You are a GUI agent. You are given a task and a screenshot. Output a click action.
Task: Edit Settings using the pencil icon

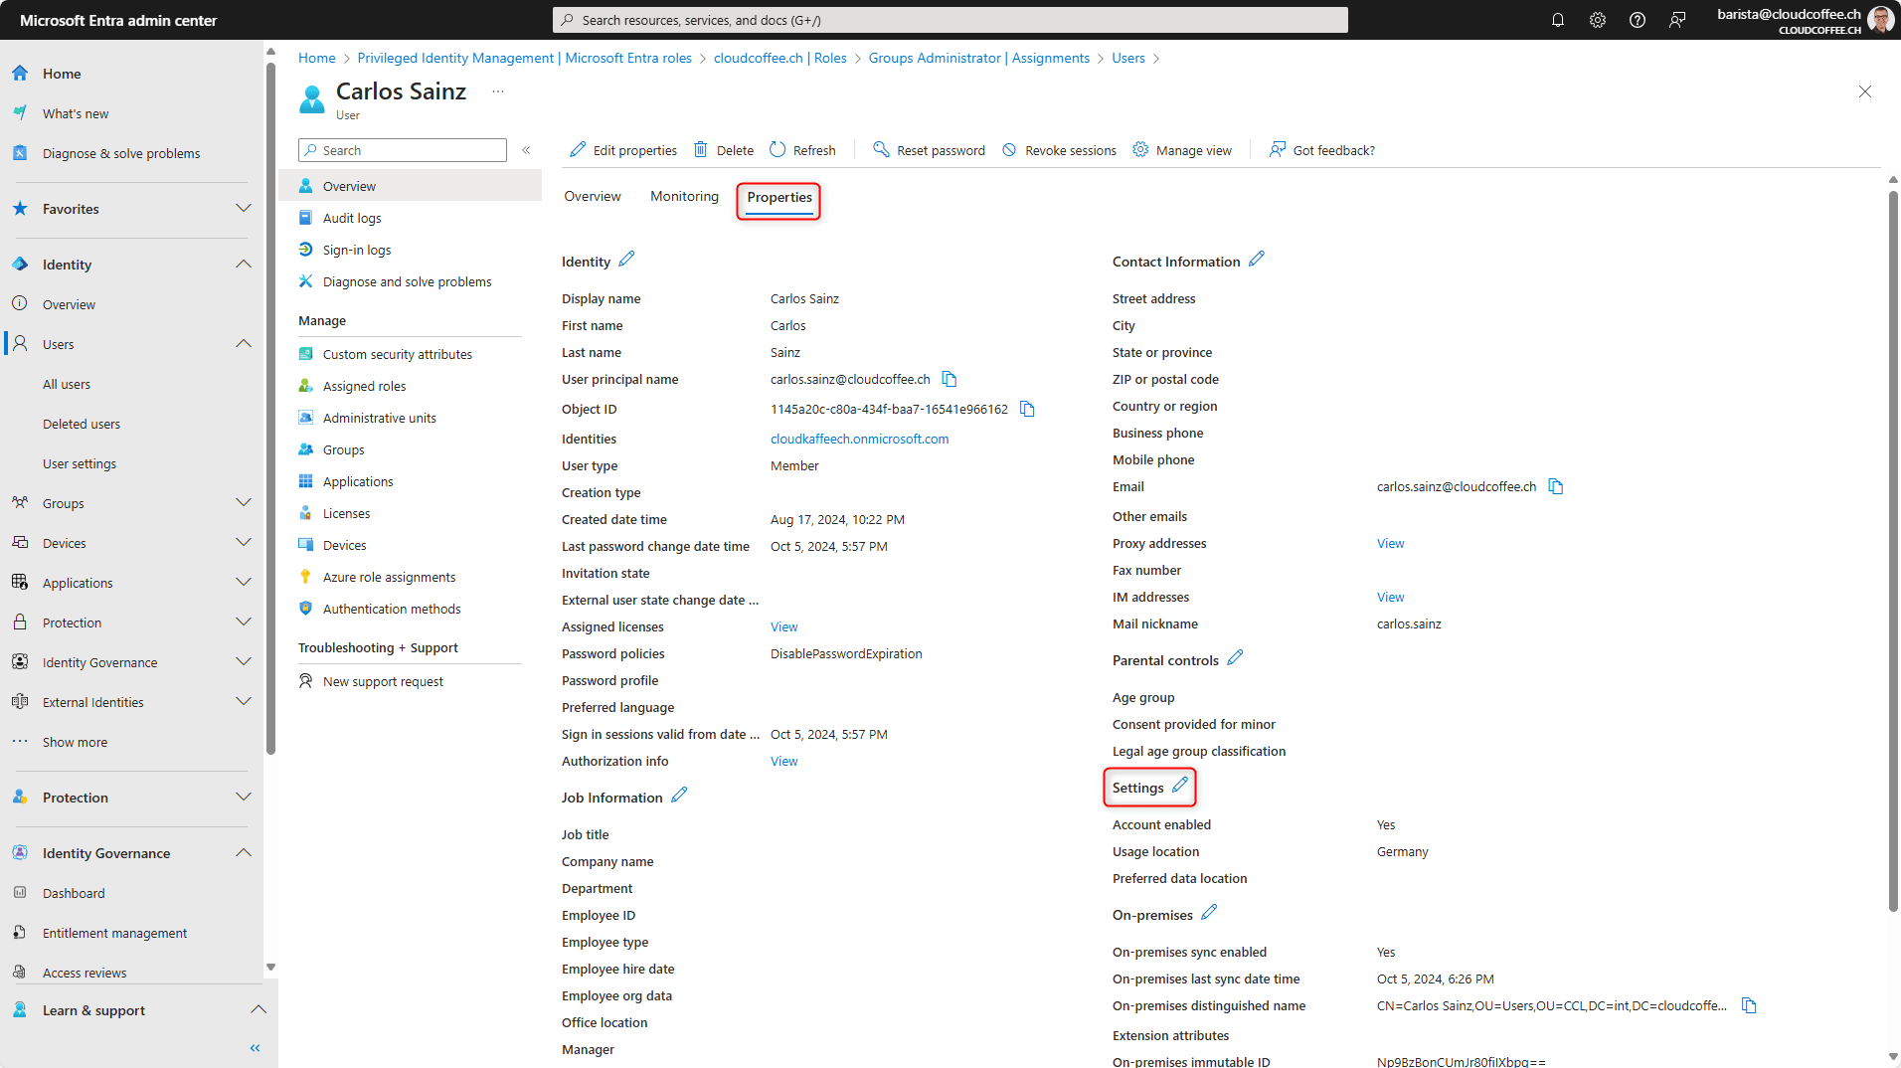[1179, 785]
